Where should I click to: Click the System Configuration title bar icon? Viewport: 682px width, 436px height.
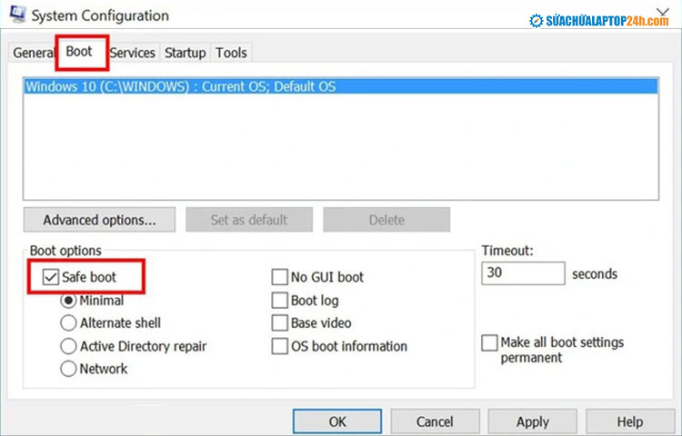coord(18,15)
